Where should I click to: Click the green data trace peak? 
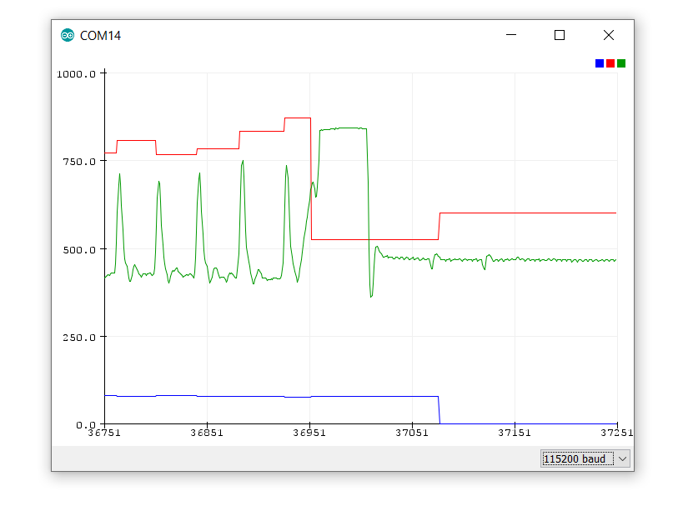click(x=241, y=160)
